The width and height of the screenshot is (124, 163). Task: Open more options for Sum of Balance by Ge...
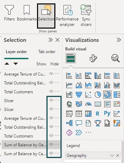pos(57,144)
